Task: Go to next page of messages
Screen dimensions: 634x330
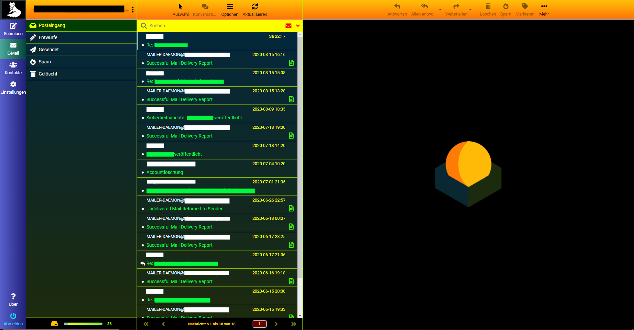Action: point(276,324)
